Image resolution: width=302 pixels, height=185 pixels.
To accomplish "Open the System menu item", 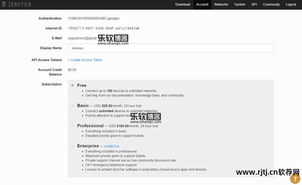I will 240,4.
